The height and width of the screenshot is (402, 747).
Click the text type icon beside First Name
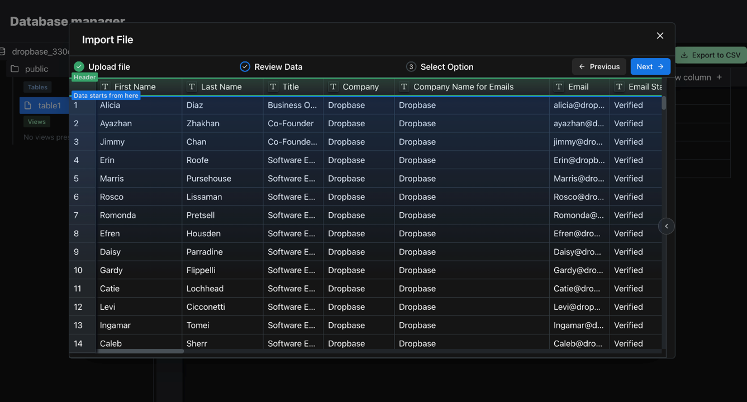[x=105, y=87]
